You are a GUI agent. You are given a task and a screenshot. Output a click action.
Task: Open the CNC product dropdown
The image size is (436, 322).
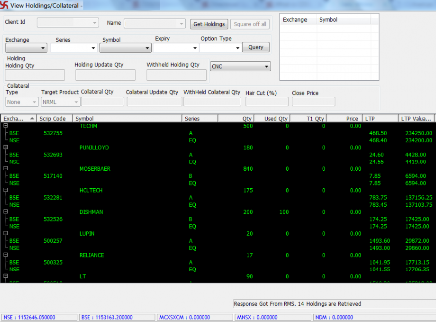240,66
